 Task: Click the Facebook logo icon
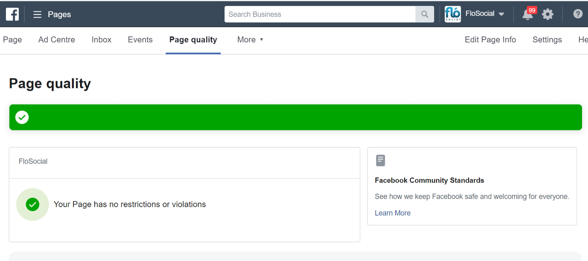click(x=12, y=14)
